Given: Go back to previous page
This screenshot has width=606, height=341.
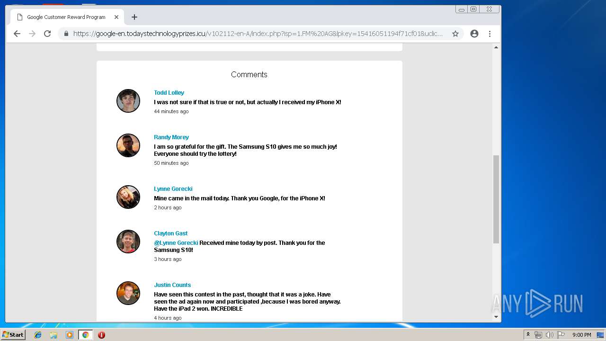Looking at the screenshot, I should tap(17, 34).
